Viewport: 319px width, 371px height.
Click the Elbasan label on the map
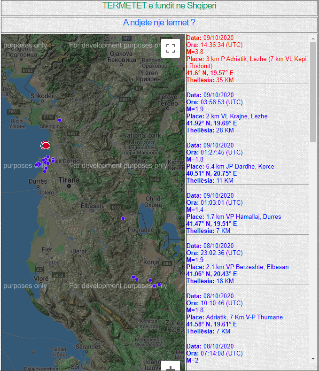click(92, 206)
